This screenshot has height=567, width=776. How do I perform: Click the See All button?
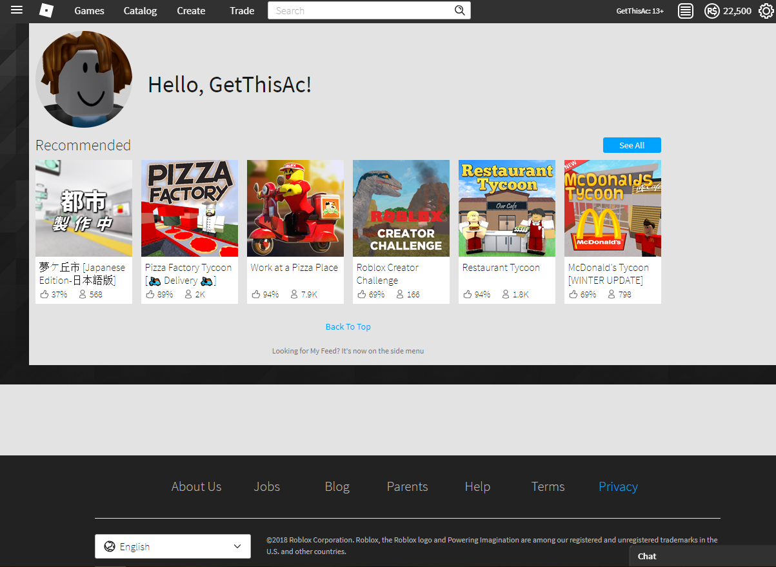(x=632, y=145)
